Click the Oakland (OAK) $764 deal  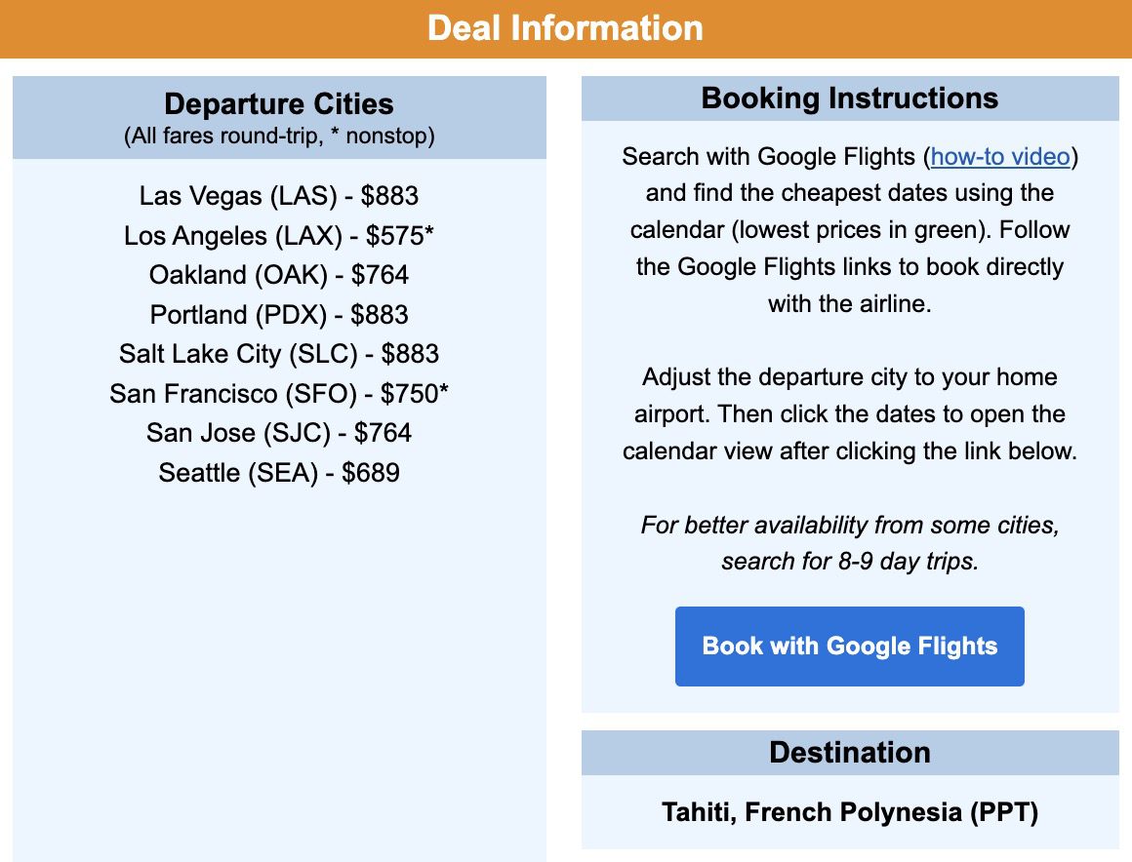pos(278,275)
